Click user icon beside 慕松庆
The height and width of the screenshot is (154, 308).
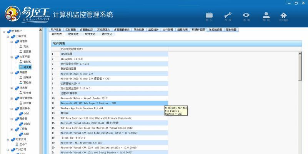[x=21, y=82]
